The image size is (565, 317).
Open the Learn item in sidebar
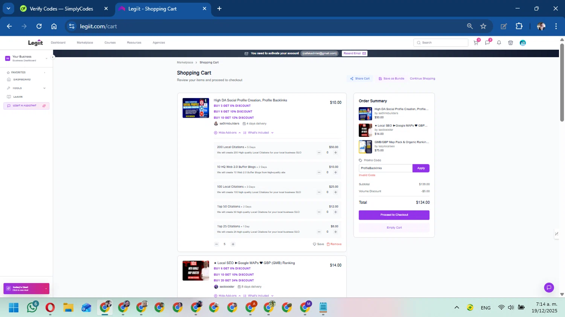click(x=18, y=97)
